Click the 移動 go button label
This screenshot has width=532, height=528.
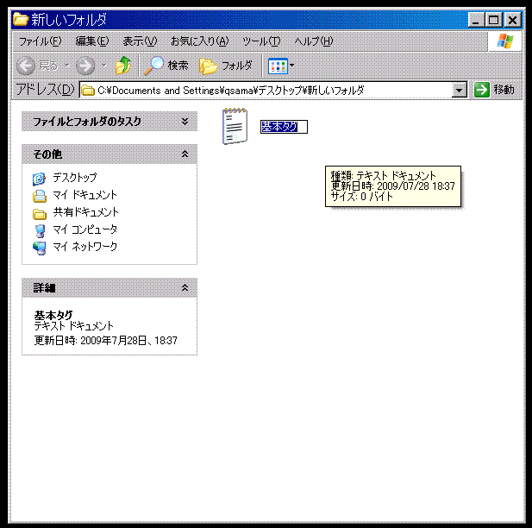click(504, 90)
